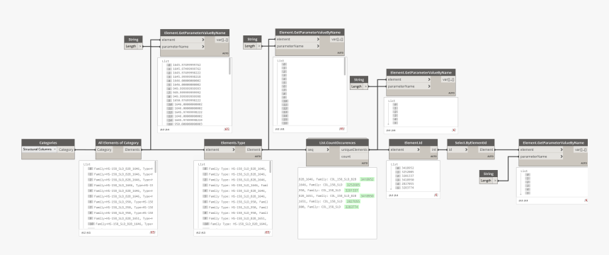Image resolution: width=609 pixels, height=255 pixels.
Task: Select value 1658.97499998222 in the length list
Action: (187, 101)
